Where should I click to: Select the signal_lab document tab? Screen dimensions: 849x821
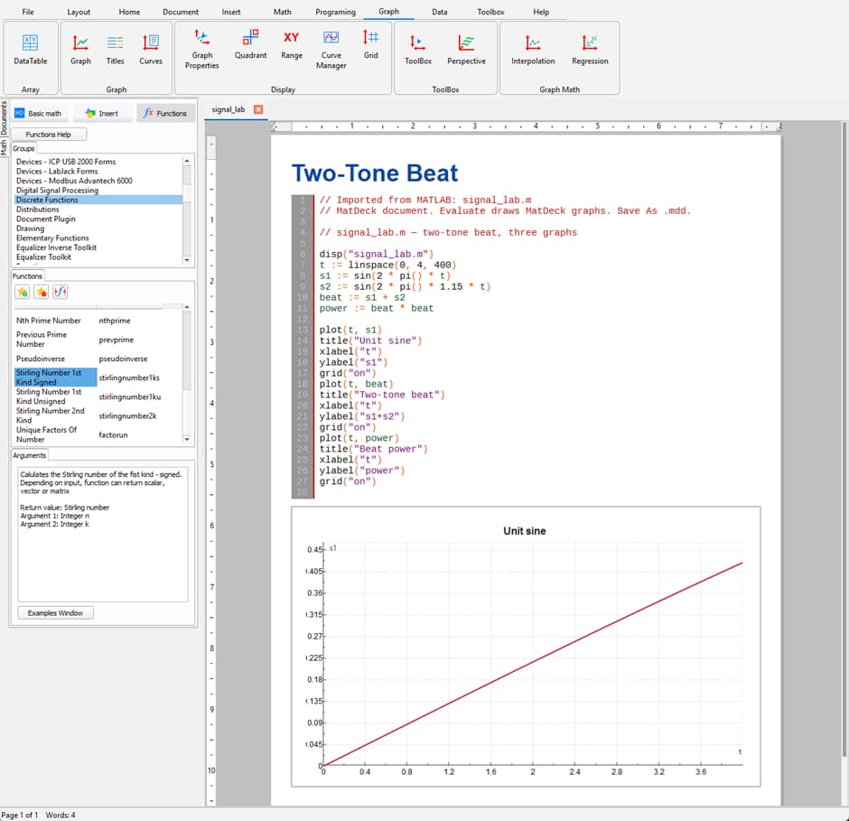(x=228, y=109)
